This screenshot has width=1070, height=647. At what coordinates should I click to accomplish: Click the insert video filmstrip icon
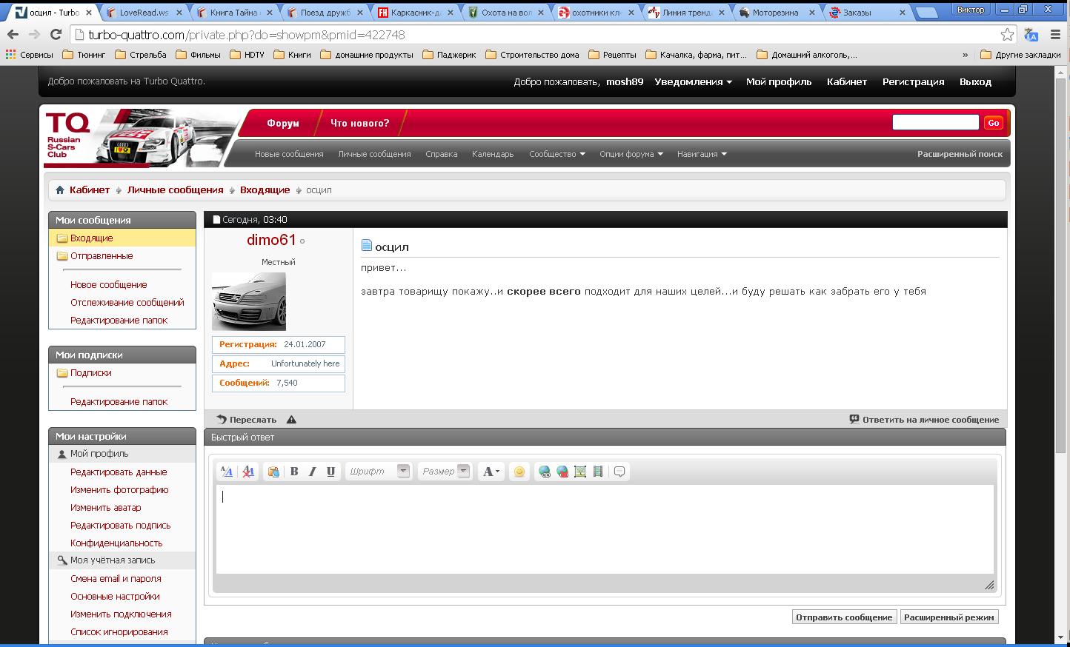598,472
